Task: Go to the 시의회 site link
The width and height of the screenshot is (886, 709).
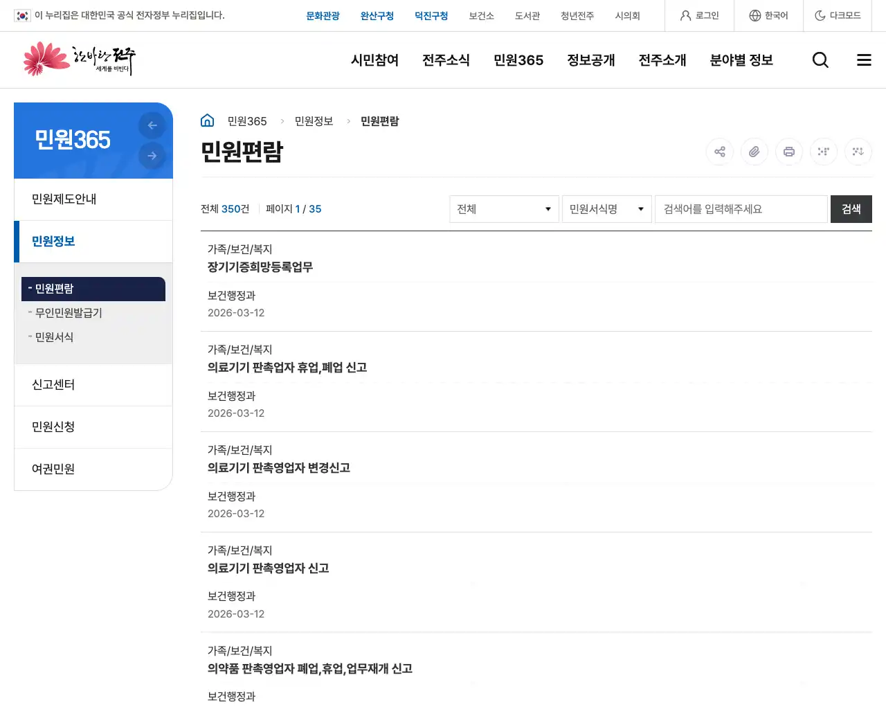Action: click(x=627, y=15)
